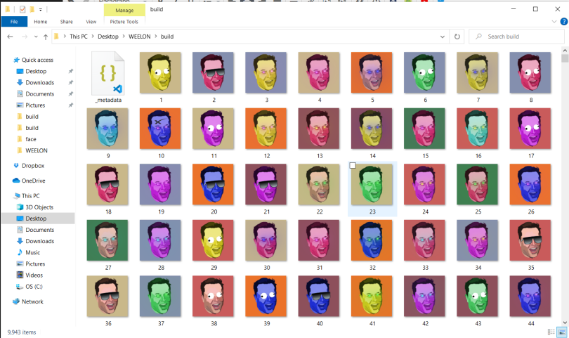Open 3D Objects under This PC

[x=35, y=207]
